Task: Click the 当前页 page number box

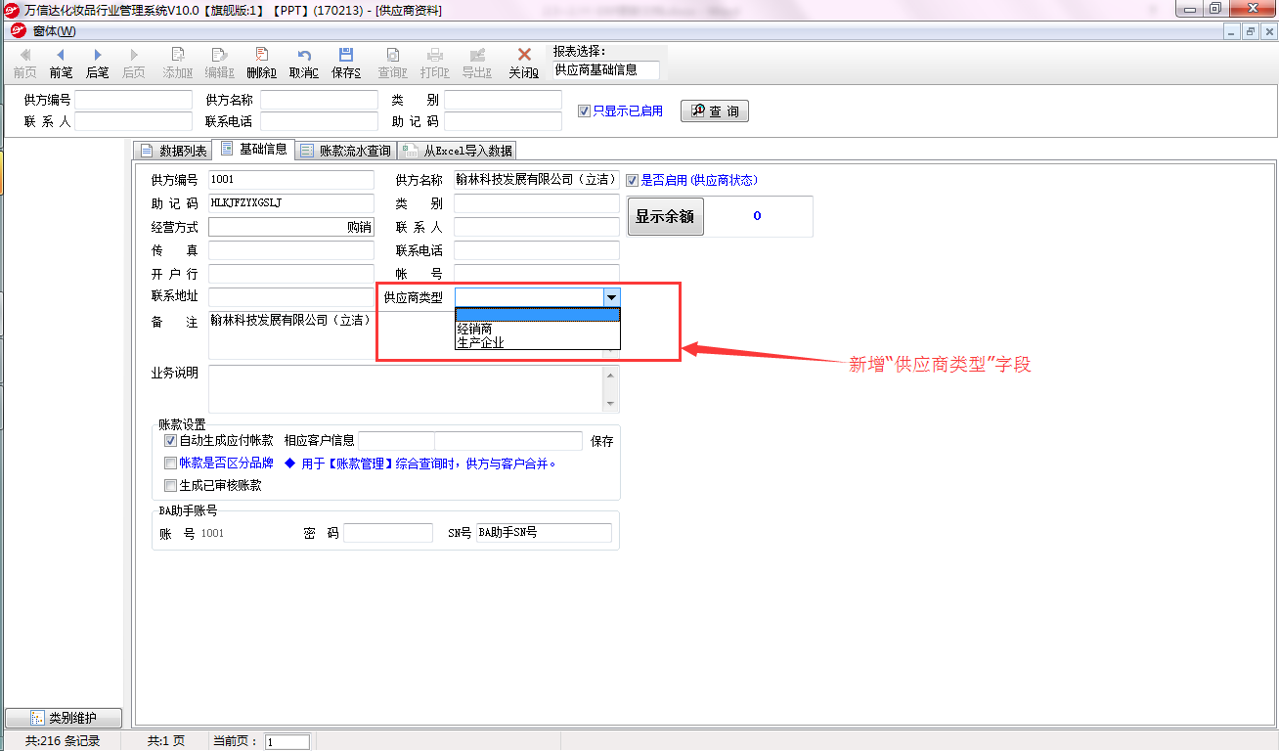Action: (x=287, y=741)
